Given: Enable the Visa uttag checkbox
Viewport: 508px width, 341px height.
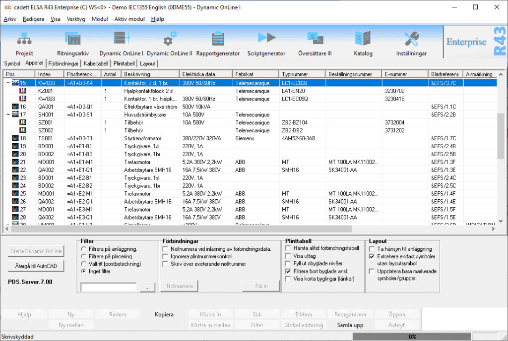Looking at the screenshot, I should [x=288, y=257].
